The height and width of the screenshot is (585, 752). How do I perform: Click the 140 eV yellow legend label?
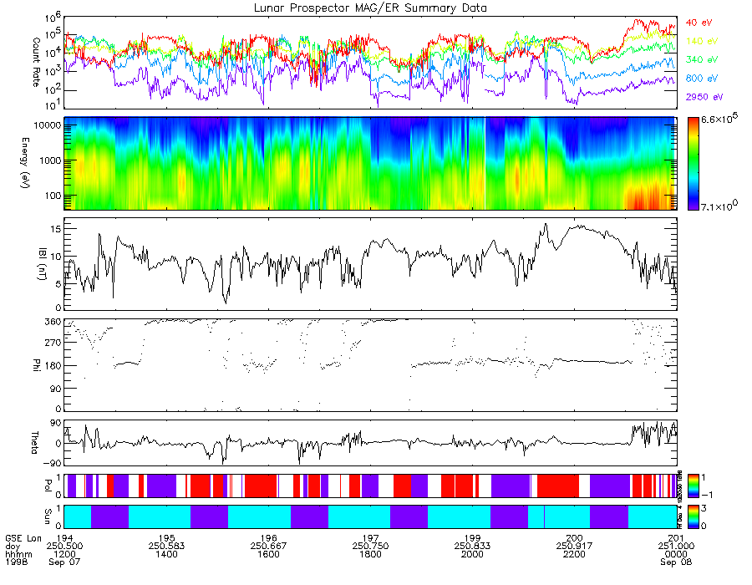coord(702,41)
